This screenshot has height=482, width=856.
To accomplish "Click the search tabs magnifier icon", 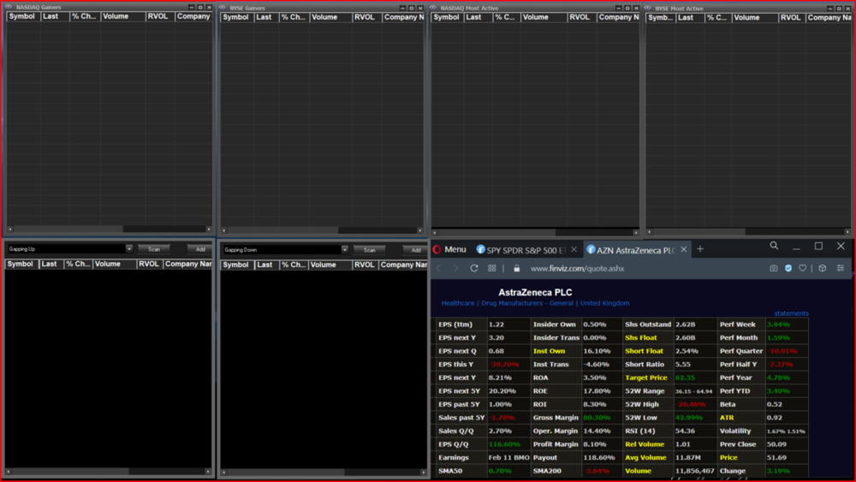I will point(774,247).
